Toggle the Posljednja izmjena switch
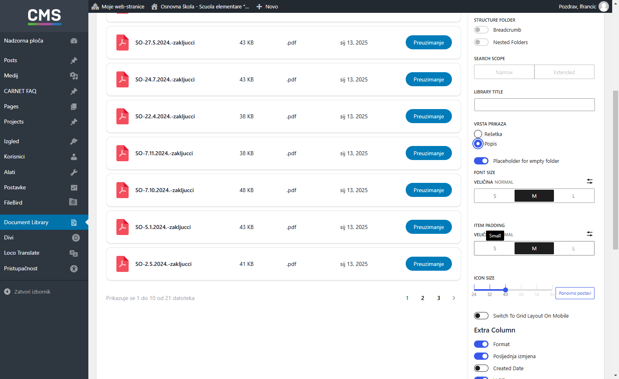This screenshot has width=619, height=379. click(x=481, y=356)
